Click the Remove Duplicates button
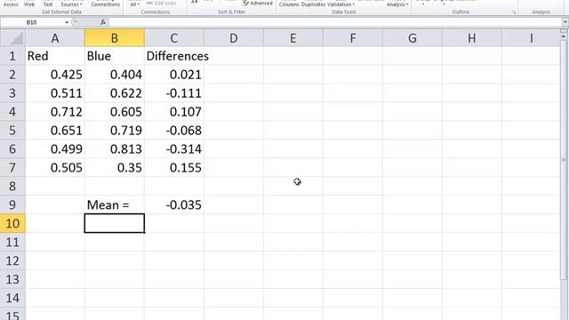 [x=313, y=4]
